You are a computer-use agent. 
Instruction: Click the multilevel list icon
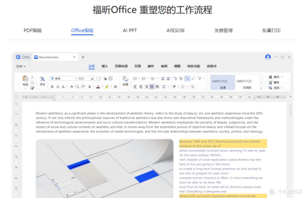pos(153,79)
